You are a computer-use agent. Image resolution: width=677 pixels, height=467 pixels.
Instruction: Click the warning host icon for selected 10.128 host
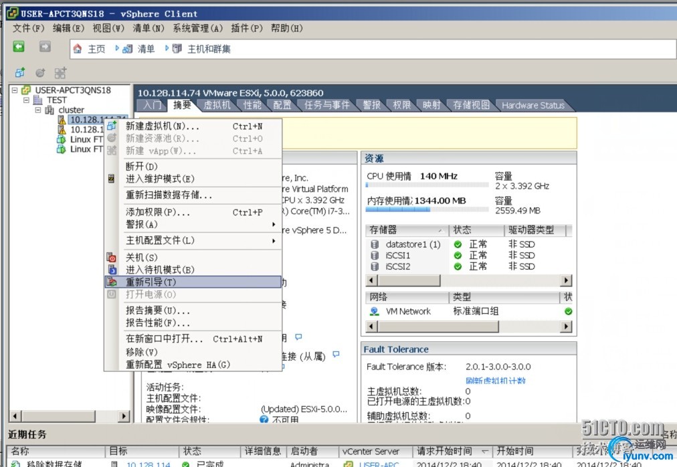coord(62,120)
